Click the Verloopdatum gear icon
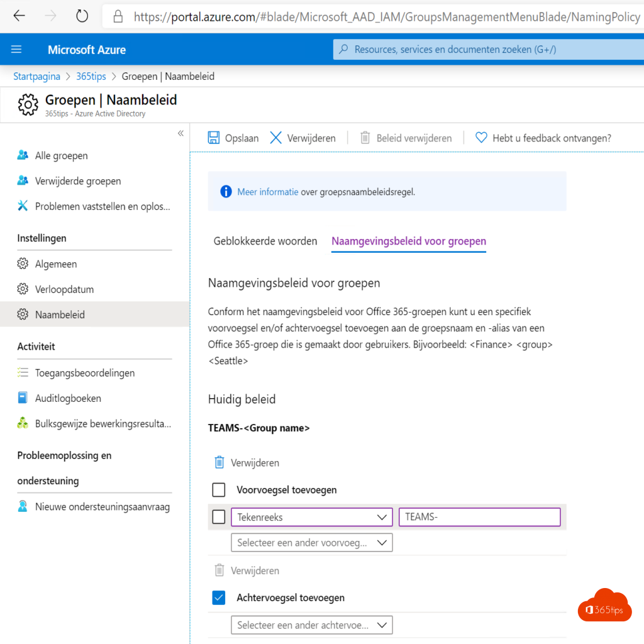644x644 pixels. pyautogui.click(x=23, y=289)
